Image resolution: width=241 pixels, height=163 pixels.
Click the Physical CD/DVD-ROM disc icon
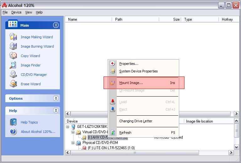pyautogui.click(x=78, y=143)
